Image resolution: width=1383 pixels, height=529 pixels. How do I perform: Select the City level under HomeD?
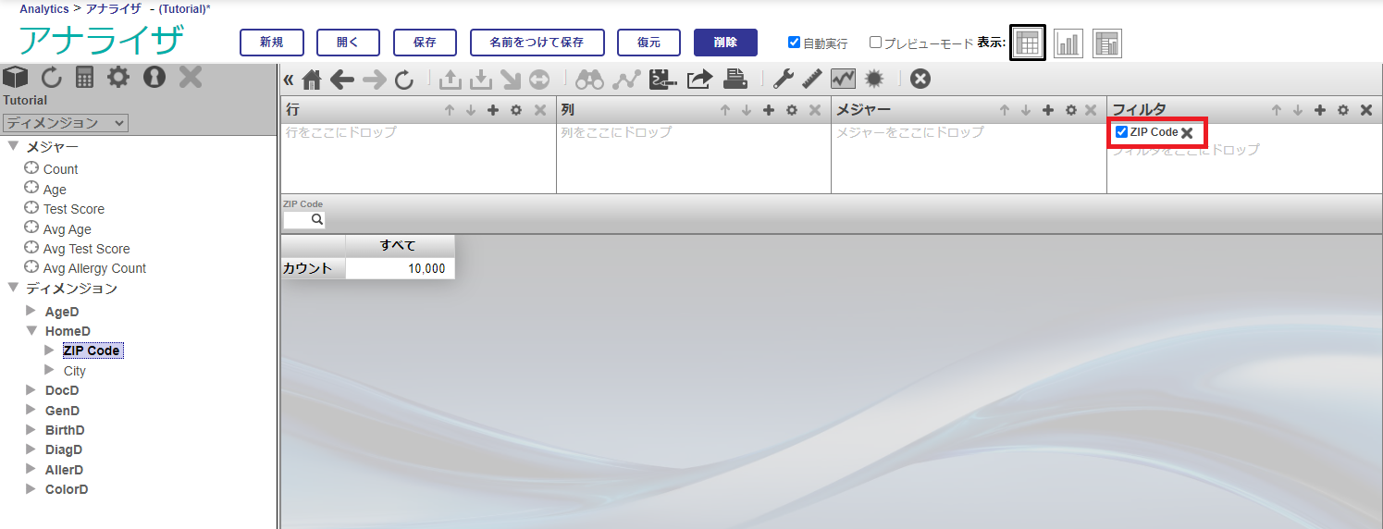tap(74, 371)
